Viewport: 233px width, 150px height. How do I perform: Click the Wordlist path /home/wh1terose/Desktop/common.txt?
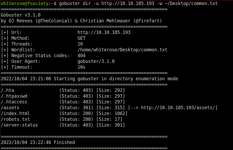point(122,50)
